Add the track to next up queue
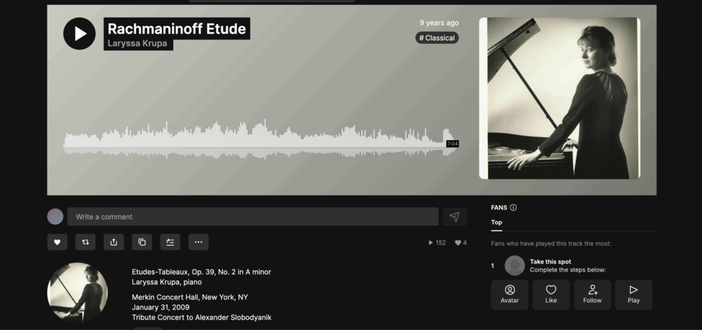 click(170, 242)
